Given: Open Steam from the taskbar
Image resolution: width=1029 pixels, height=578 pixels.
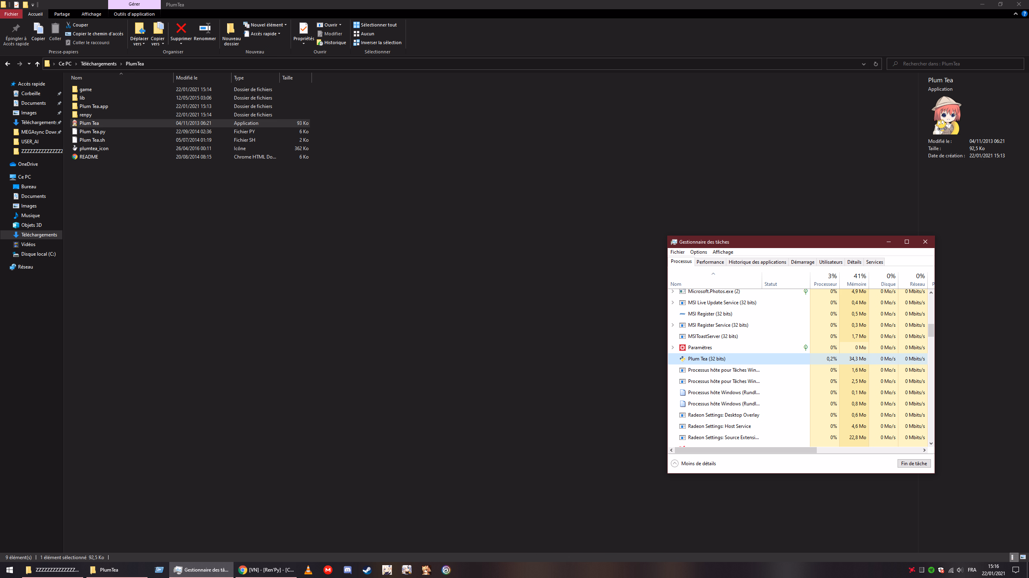Looking at the screenshot, I should [367, 570].
